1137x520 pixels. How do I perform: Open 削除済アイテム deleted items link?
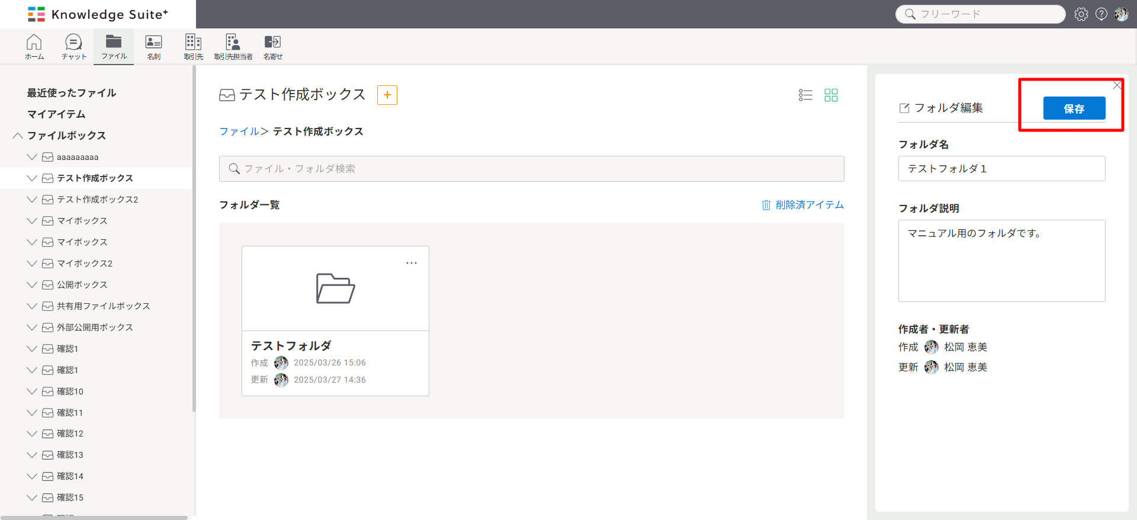pyautogui.click(x=802, y=205)
